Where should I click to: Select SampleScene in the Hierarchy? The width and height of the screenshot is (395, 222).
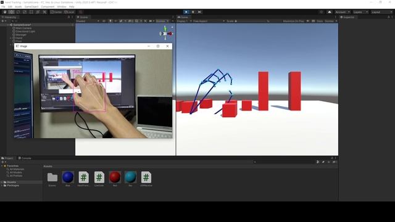(22, 25)
